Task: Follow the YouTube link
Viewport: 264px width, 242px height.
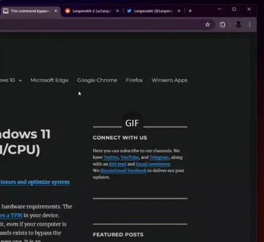Action: 129,157
